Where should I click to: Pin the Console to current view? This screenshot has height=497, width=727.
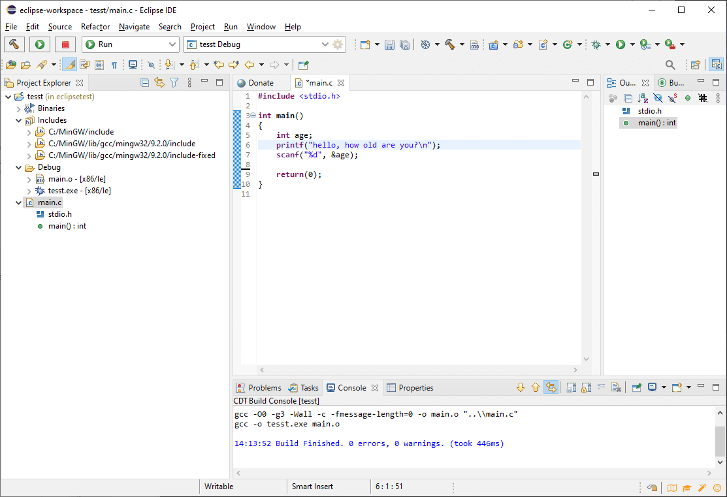tap(636, 387)
